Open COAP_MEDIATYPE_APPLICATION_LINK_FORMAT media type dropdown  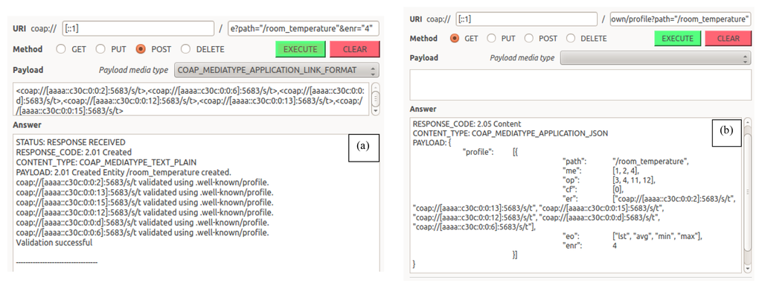(x=277, y=71)
